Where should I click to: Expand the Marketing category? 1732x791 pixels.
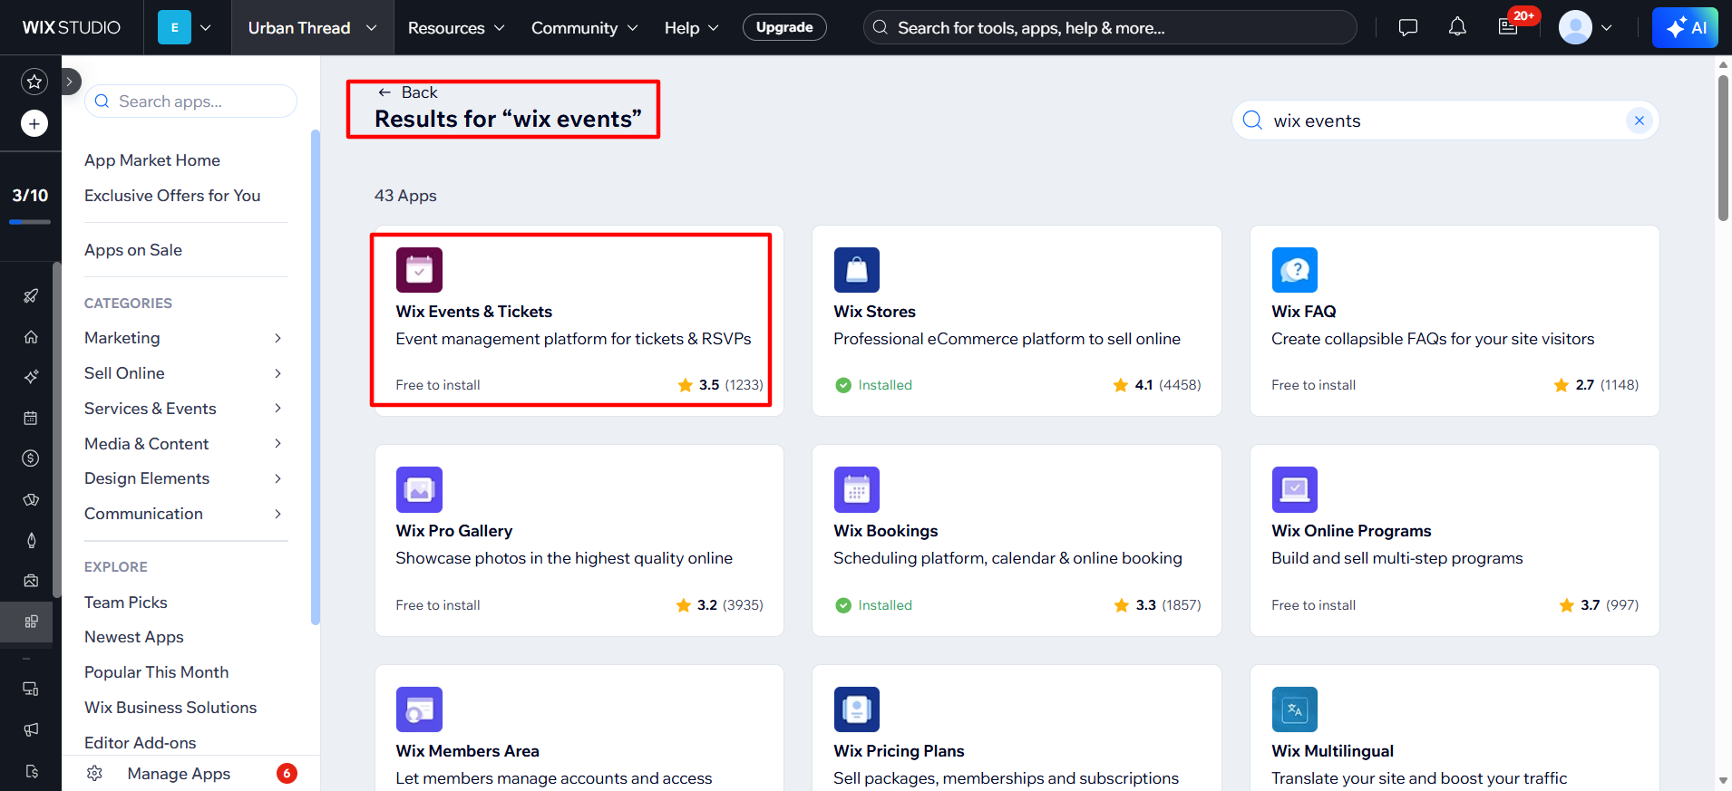tap(185, 338)
